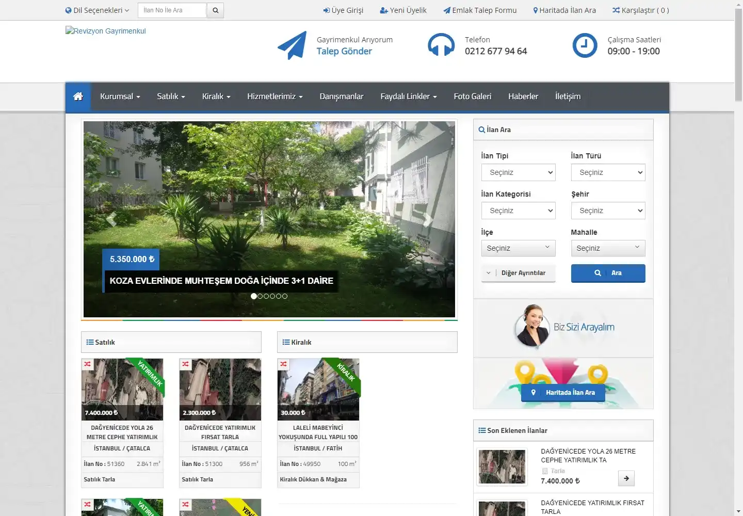Image resolution: width=743 pixels, height=516 pixels.
Task: Click the compare icon on 7.400.000 listing
Action: coord(88,364)
